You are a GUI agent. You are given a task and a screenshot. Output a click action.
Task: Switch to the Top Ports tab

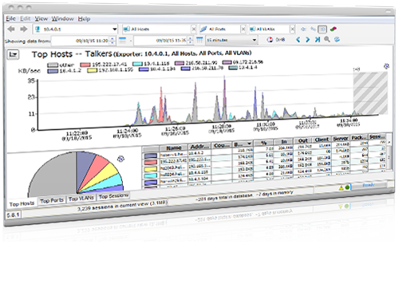[x=52, y=200]
